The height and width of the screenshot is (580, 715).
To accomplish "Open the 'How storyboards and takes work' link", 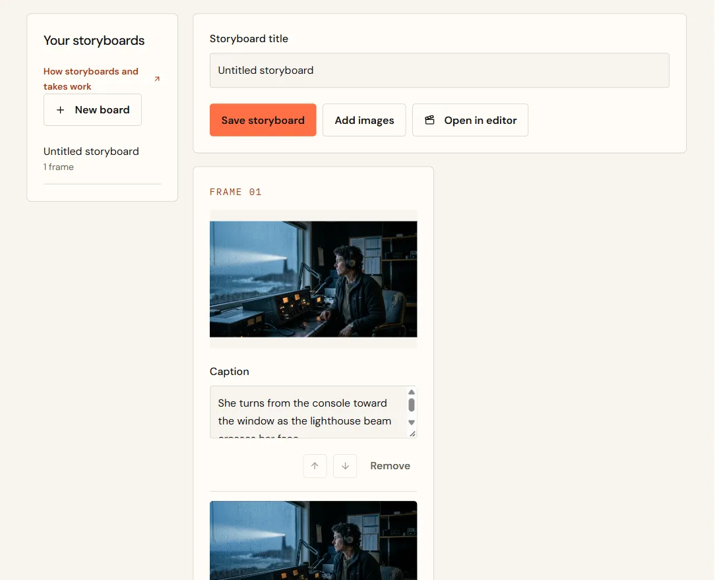I will [102, 79].
